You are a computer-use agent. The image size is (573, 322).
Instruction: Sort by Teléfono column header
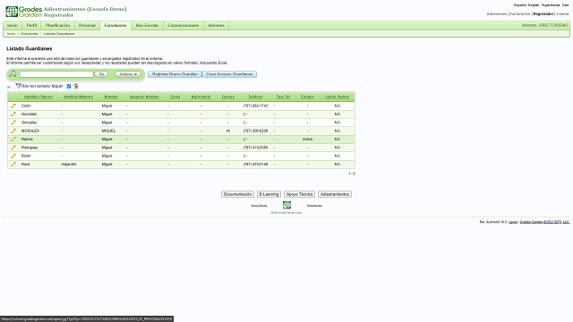click(x=255, y=97)
